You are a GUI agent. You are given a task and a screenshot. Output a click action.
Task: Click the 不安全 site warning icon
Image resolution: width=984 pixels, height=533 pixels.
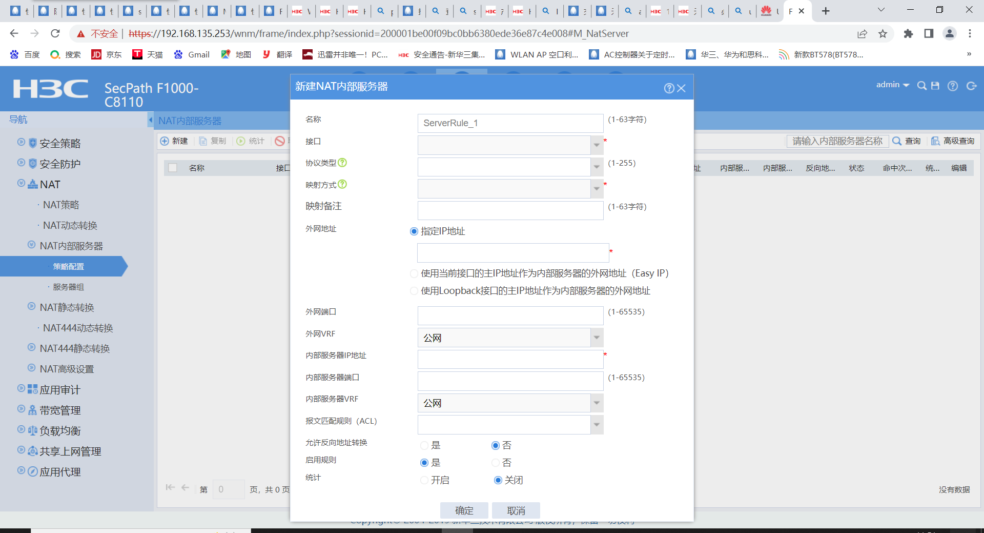[81, 34]
